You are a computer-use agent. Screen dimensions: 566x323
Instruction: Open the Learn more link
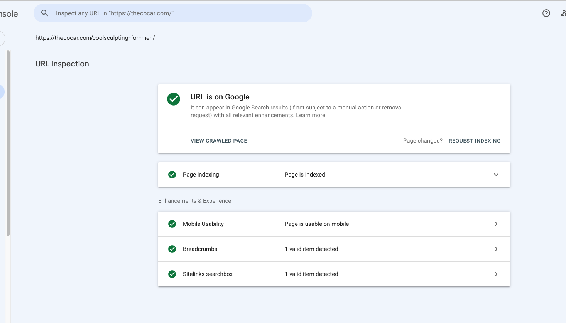point(311,115)
